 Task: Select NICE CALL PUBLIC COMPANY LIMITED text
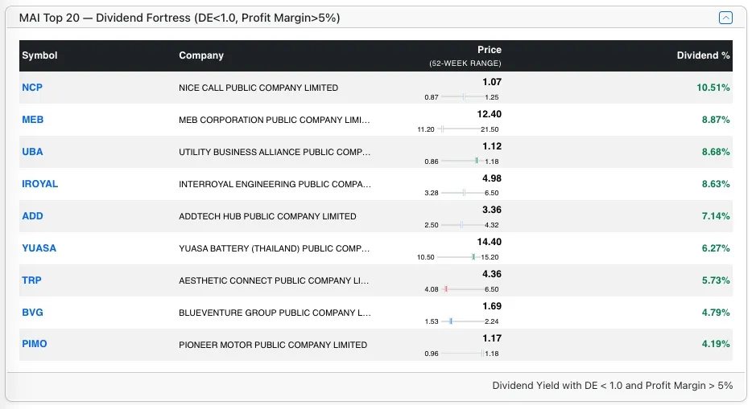click(258, 88)
